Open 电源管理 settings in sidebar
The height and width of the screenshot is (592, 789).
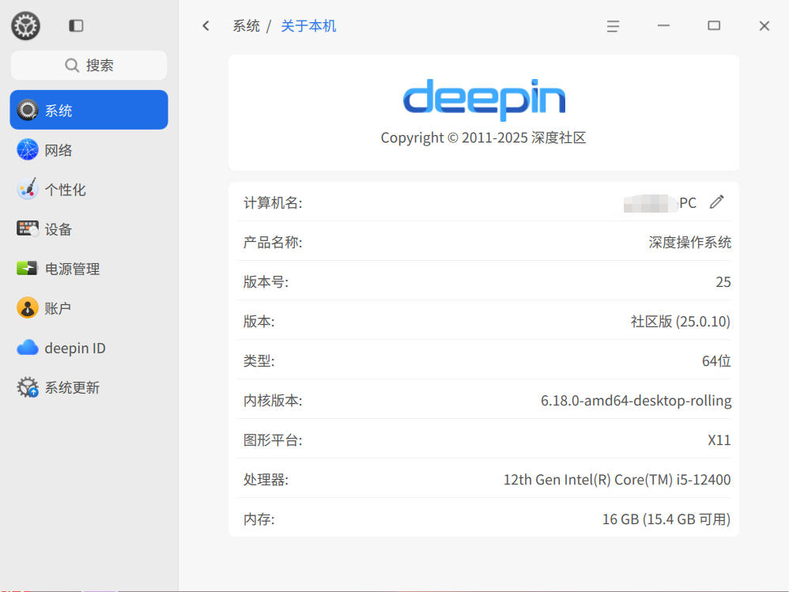point(89,269)
